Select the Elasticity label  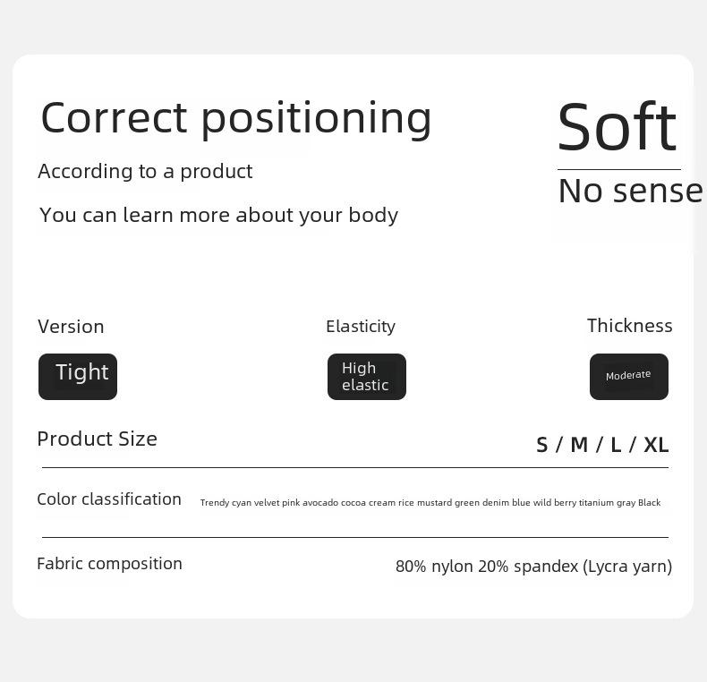pyautogui.click(x=361, y=327)
